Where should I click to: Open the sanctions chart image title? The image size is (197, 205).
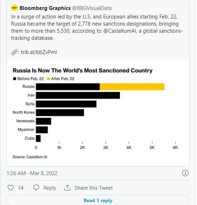click(83, 70)
